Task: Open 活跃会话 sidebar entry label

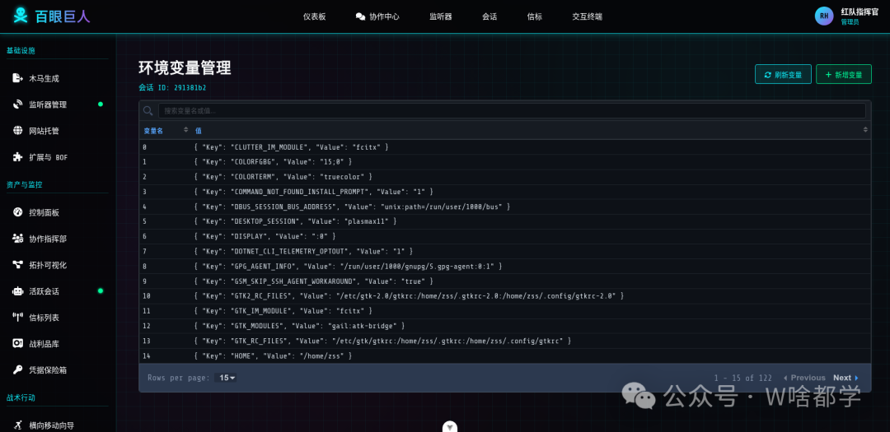Action: (44, 291)
